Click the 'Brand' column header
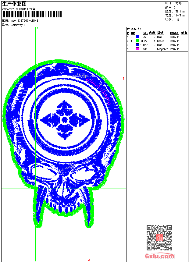The height and width of the screenshot is (262, 189). pos(174,33)
